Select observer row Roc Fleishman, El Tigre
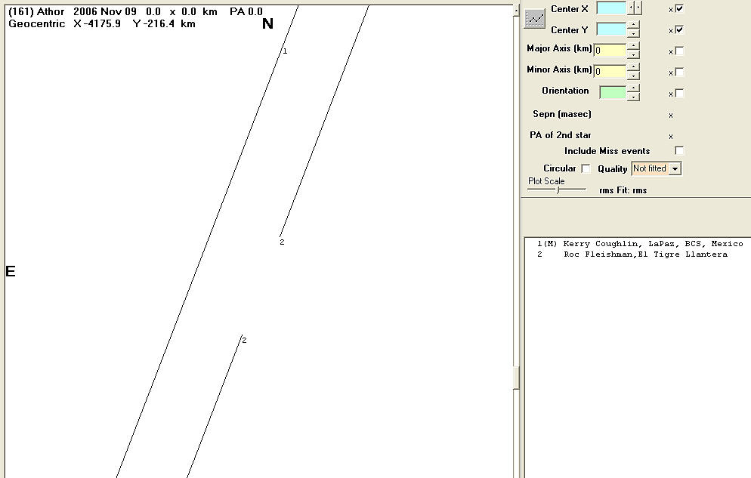 tap(632, 254)
